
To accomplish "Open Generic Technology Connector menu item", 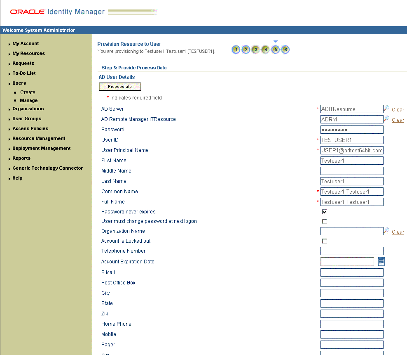I will pos(47,168).
